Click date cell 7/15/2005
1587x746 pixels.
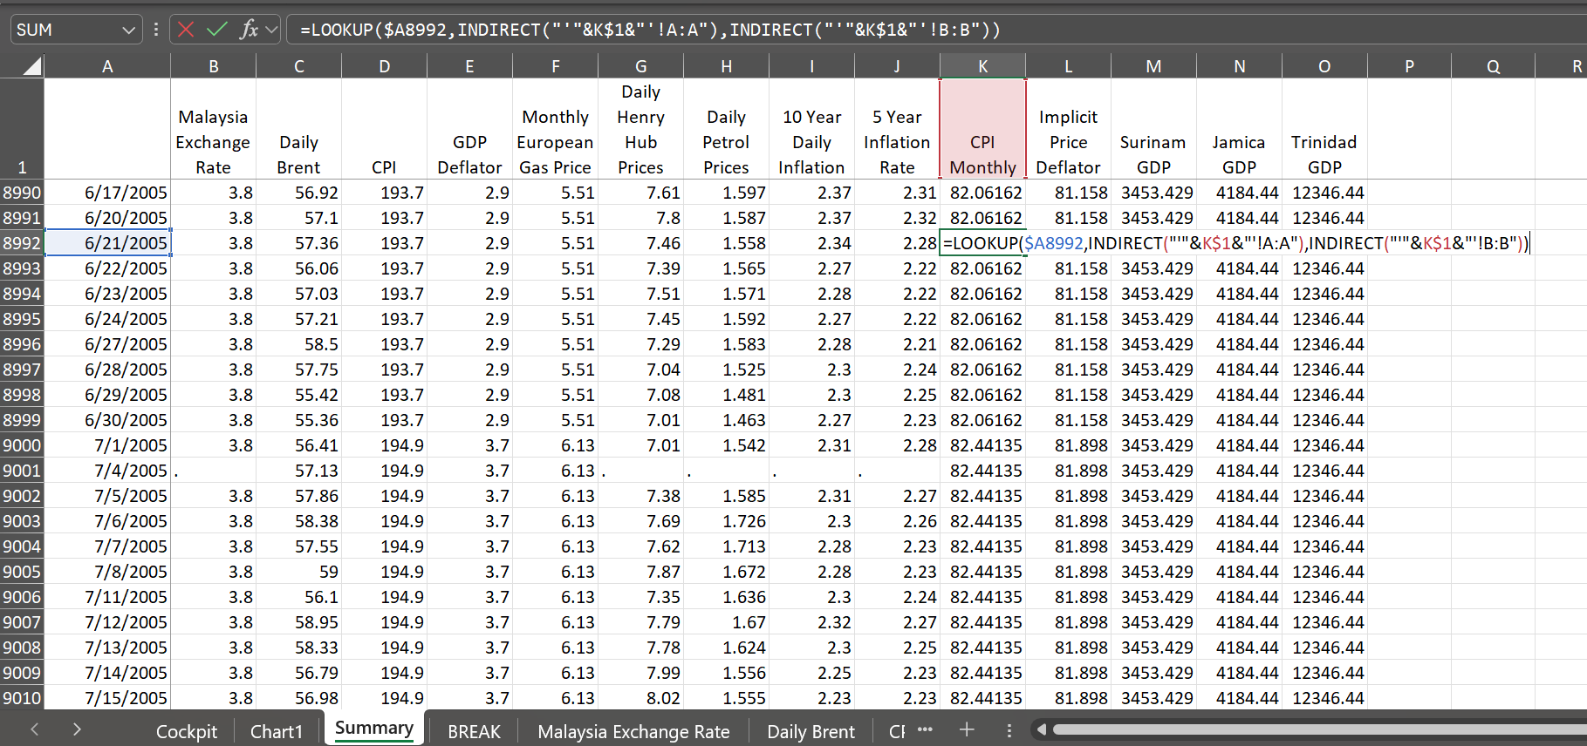pos(107,698)
